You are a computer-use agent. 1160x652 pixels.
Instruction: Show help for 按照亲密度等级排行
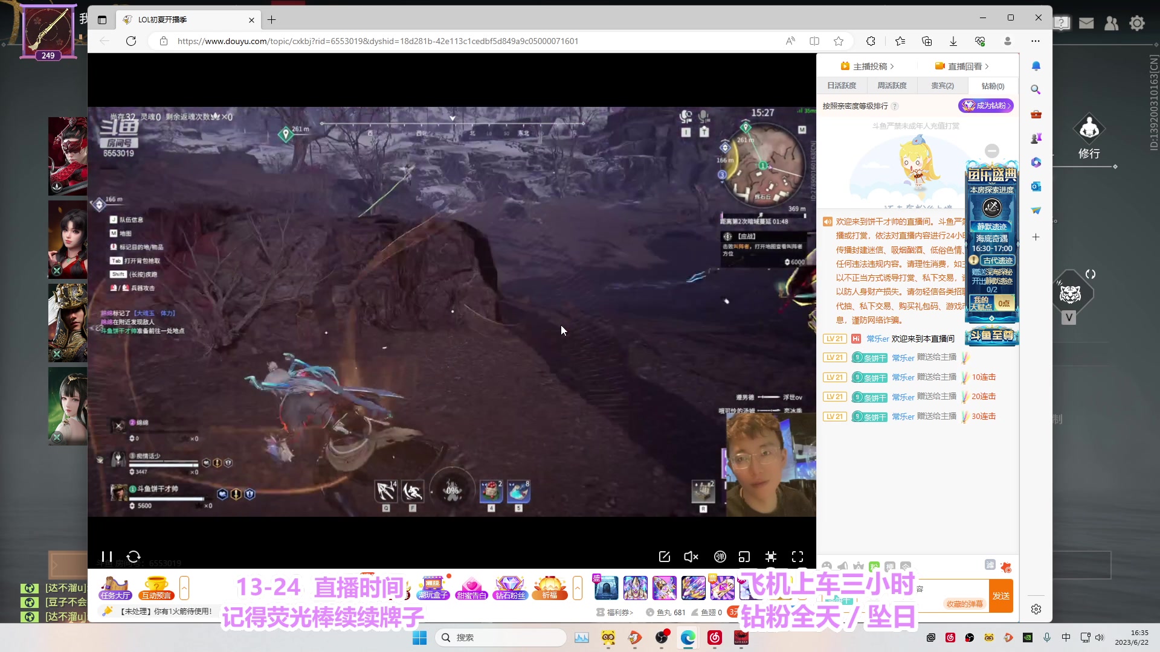[895, 106]
